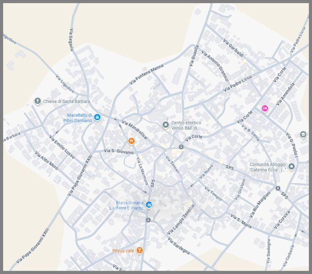Click the bus stop below Maria Bonaria Lai
The image size is (312, 274).
148,220
